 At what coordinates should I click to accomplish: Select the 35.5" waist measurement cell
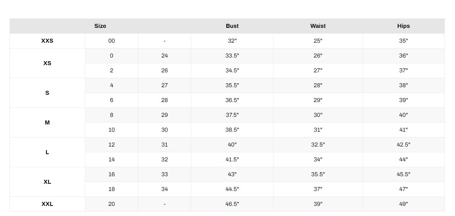click(318, 174)
